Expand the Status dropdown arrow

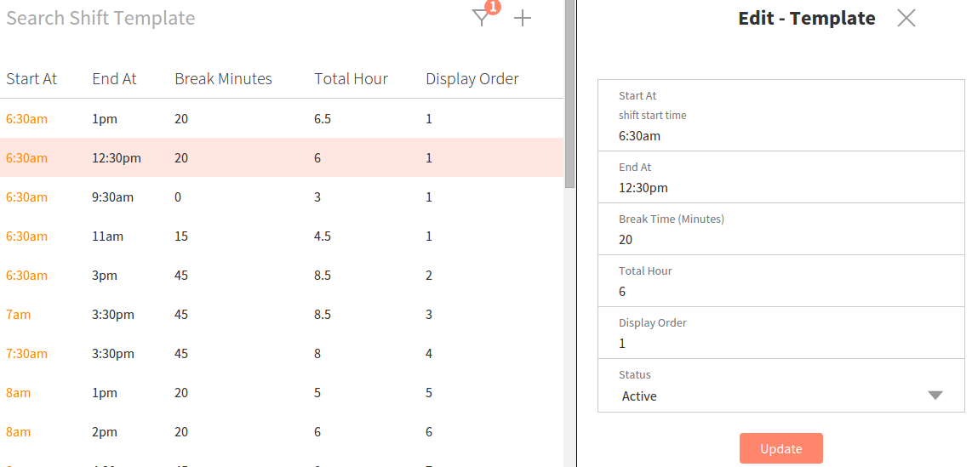pos(935,396)
